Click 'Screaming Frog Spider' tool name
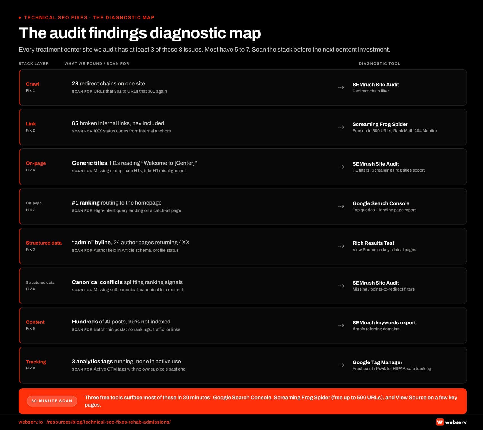The height and width of the screenshot is (430, 483). (x=380, y=124)
